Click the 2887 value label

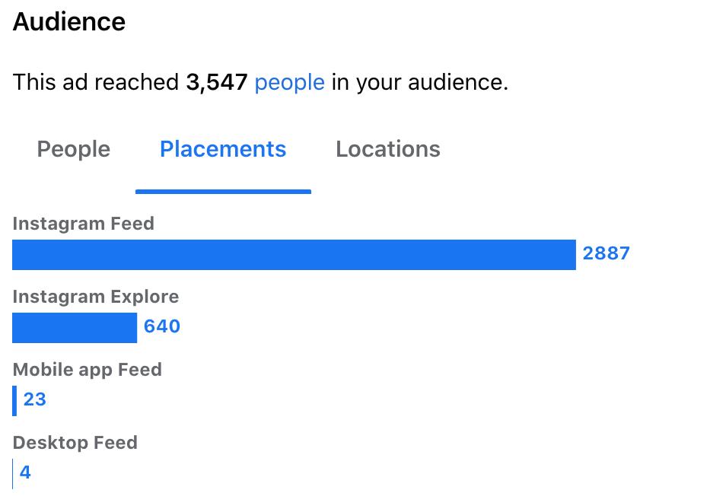[x=606, y=253]
